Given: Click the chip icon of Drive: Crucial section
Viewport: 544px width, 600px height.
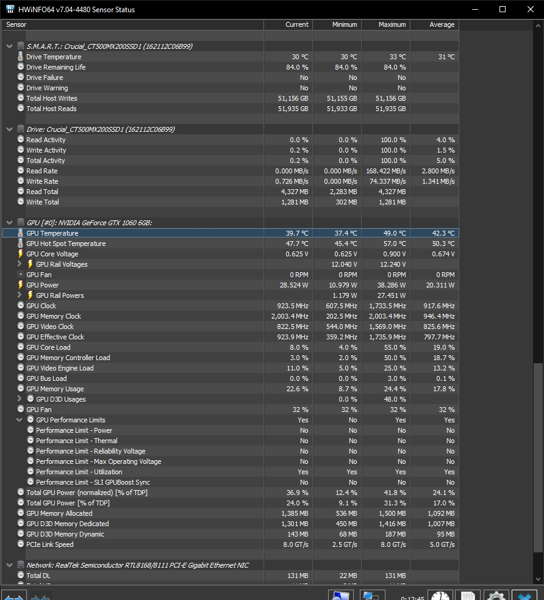Looking at the screenshot, I should [x=21, y=129].
